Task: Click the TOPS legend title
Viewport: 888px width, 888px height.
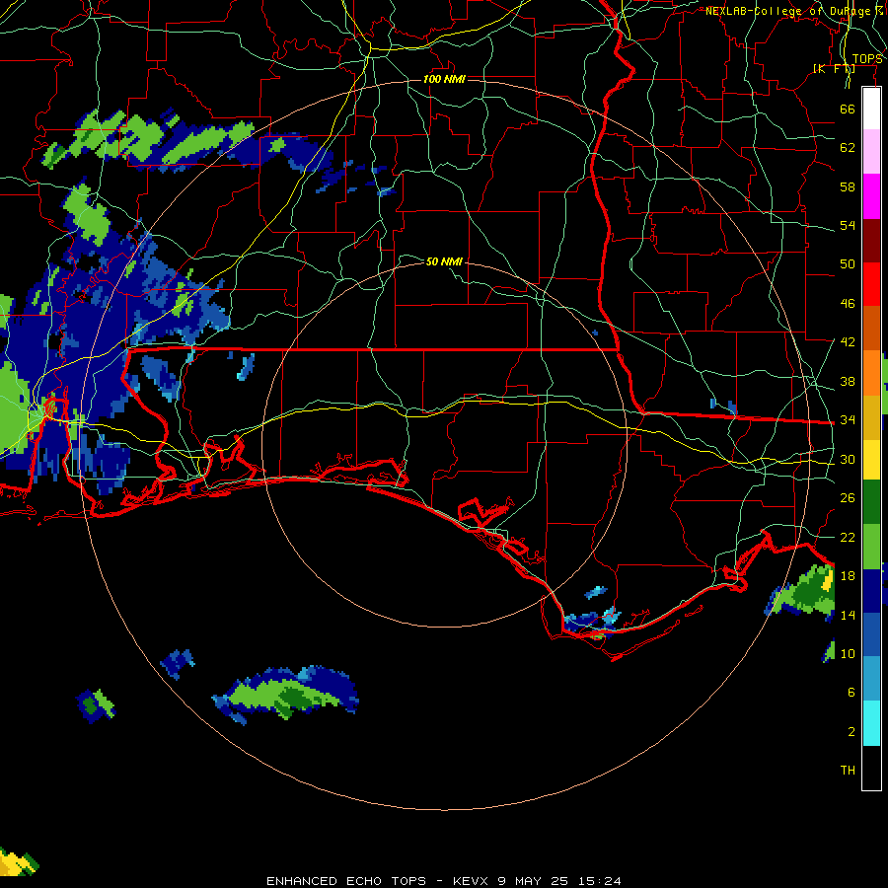Action: [867, 59]
